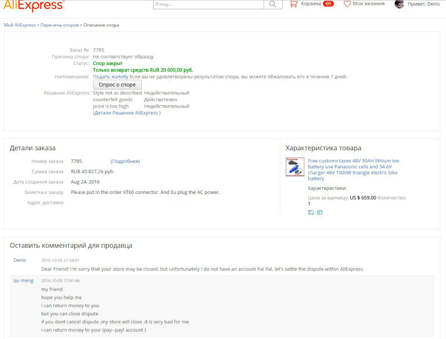Screen dimensions: 446x339
Task: Click the unit price "US $ 659.00"
Action: click(363, 198)
